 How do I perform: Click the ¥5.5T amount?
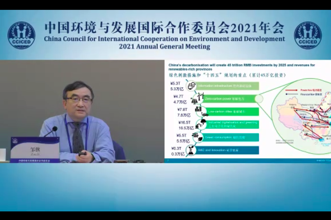(x=181, y=135)
